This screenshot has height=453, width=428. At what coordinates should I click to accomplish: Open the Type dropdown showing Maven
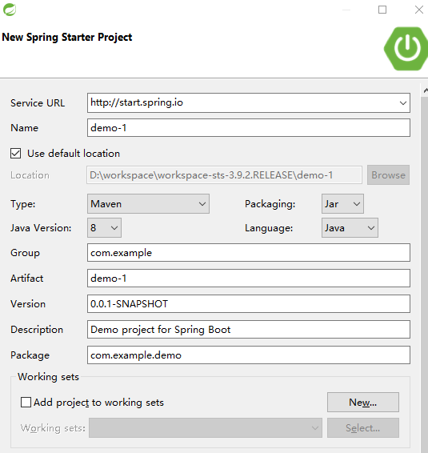(x=148, y=203)
